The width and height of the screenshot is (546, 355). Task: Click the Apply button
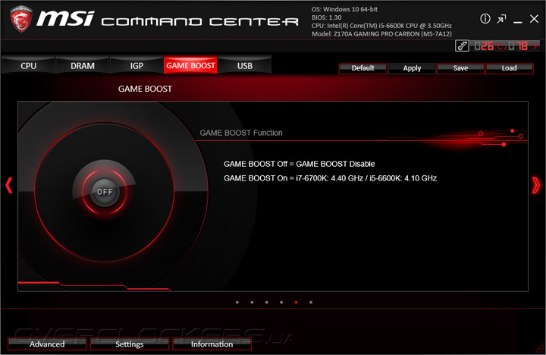coord(412,68)
